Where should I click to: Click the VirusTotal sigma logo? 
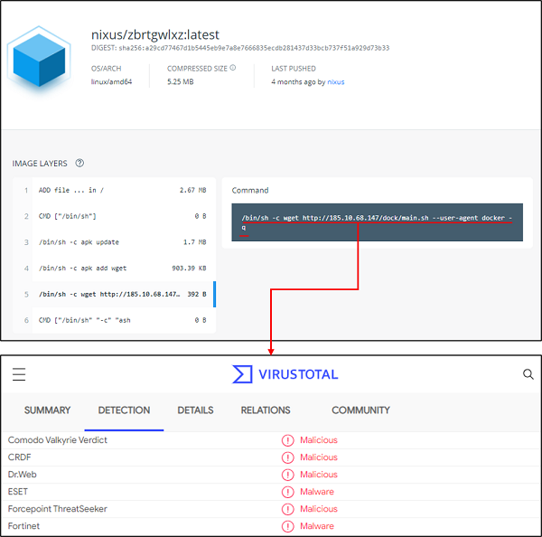(x=242, y=374)
